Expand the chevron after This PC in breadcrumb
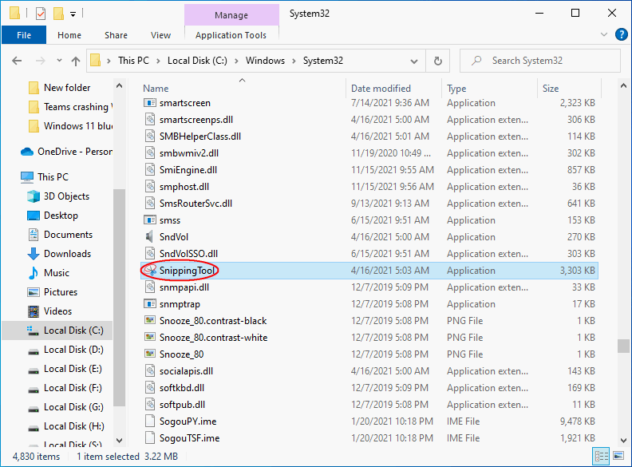 click(159, 61)
